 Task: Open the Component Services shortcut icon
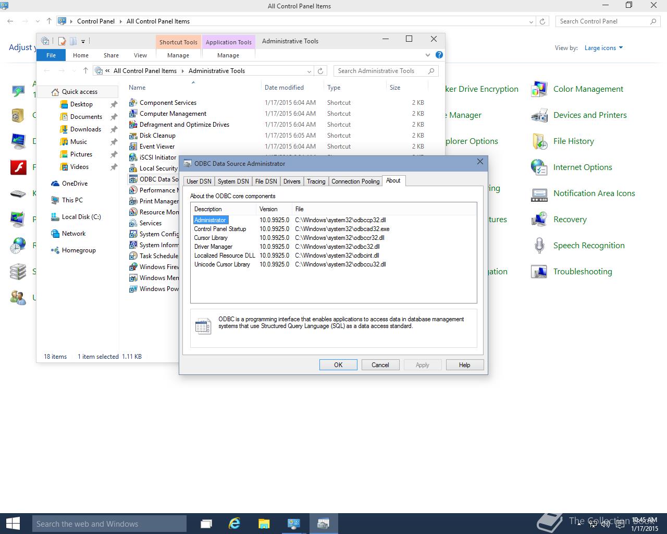pos(133,103)
